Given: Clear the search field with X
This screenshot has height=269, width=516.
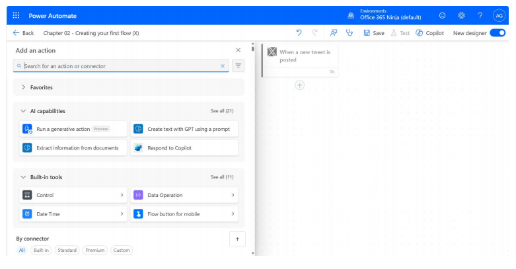Looking at the screenshot, I should tap(223, 66).
